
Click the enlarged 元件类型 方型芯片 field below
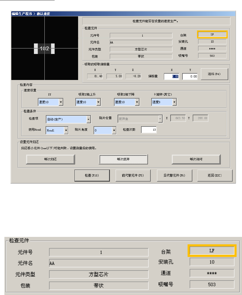click(99, 274)
